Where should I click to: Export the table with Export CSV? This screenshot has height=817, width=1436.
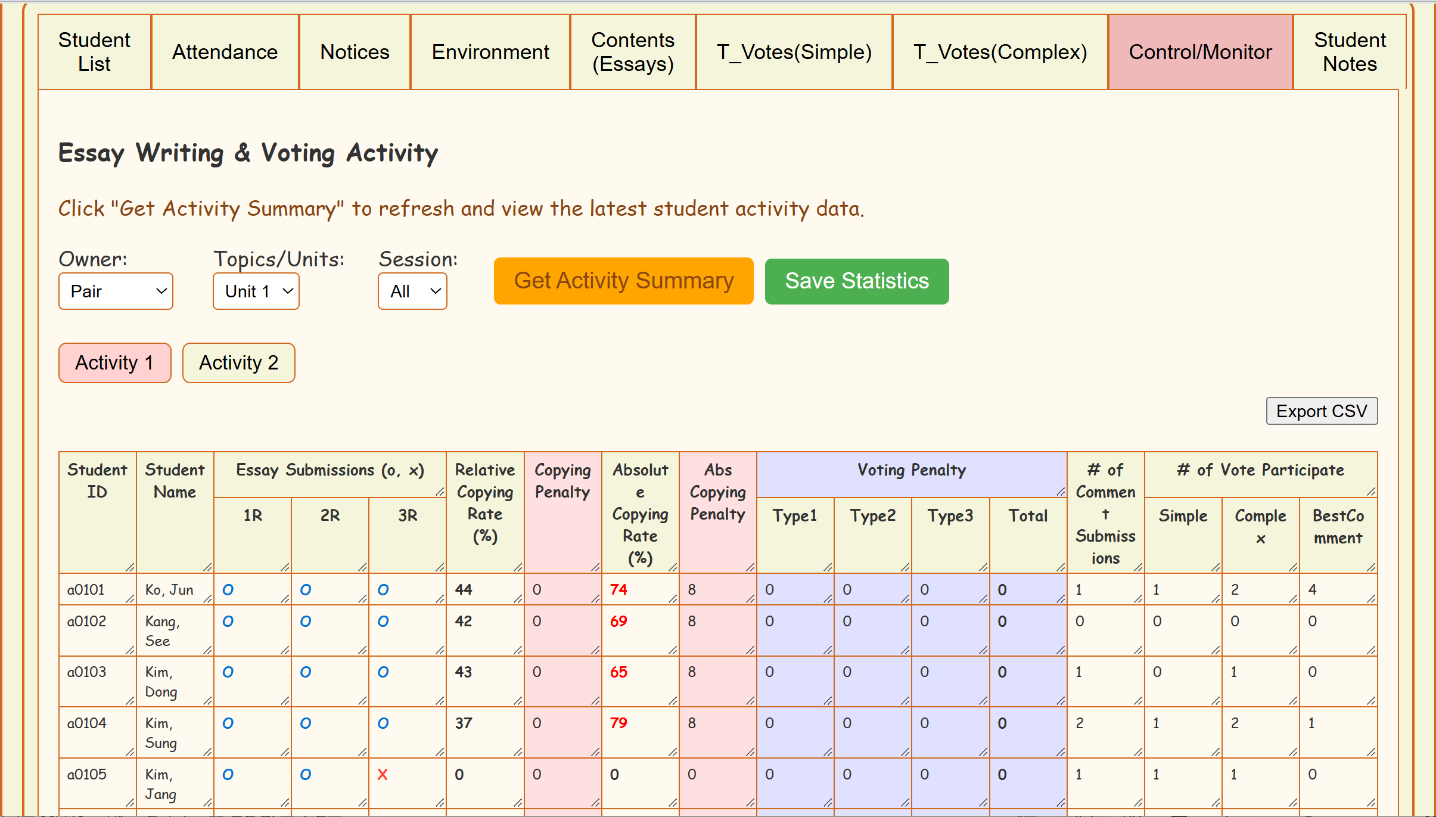click(1321, 411)
